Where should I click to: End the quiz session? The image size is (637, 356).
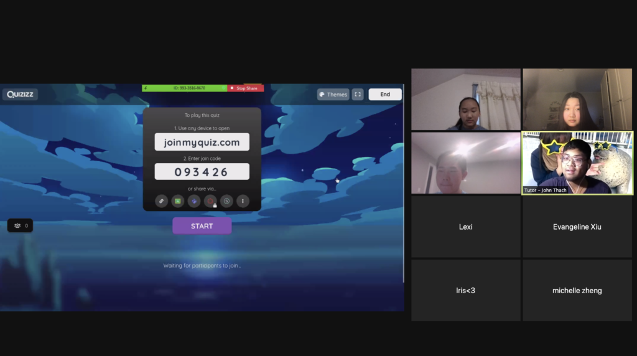click(x=385, y=94)
